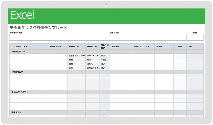The height and width of the screenshot is (125, 213).
Task: Select the 高い rating in the 死亡 row
Action: [x=104, y=68]
